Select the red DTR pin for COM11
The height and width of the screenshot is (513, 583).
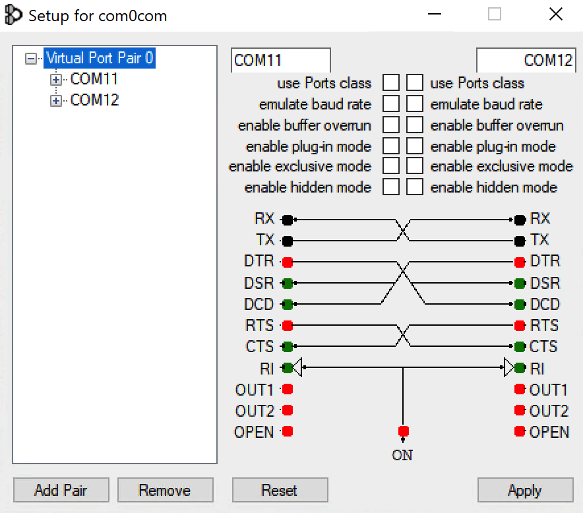click(288, 262)
